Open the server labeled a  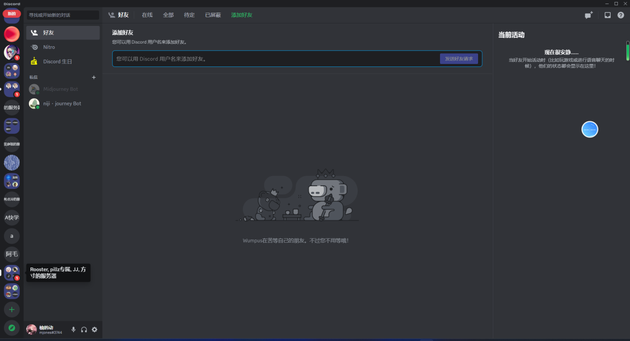point(12,236)
